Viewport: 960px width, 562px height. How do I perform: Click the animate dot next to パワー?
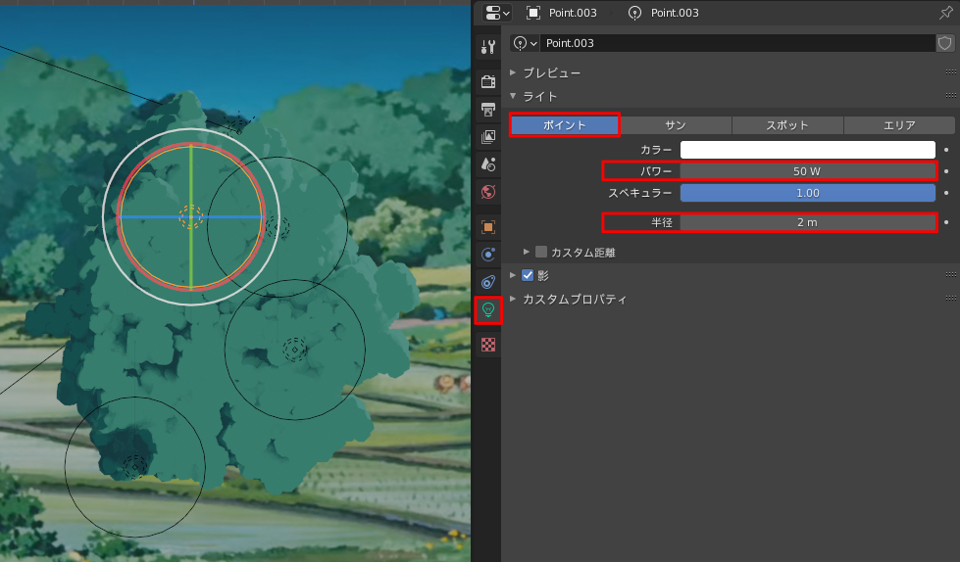tap(946, 171)
